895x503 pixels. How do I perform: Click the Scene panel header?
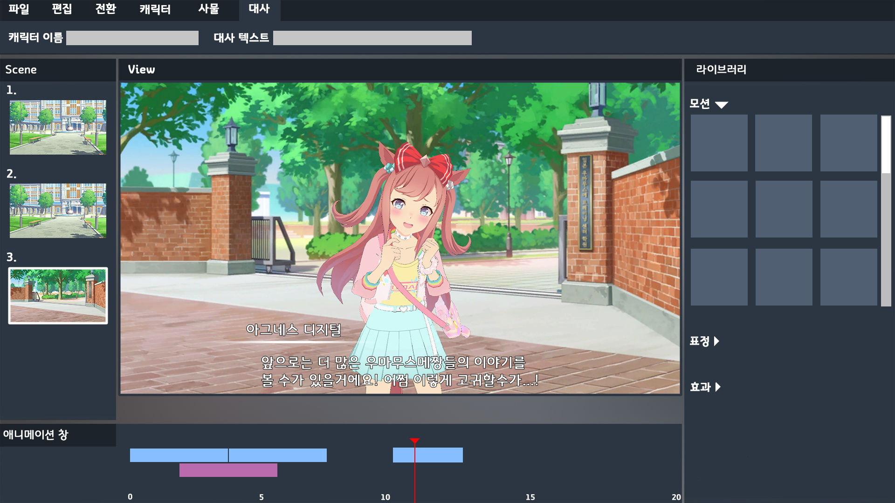58,69
